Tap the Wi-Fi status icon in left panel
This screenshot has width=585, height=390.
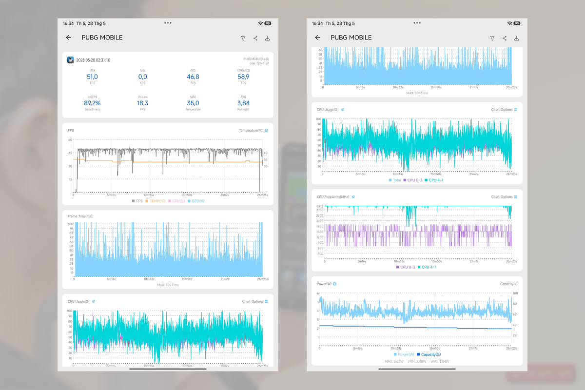coord(260,23)
